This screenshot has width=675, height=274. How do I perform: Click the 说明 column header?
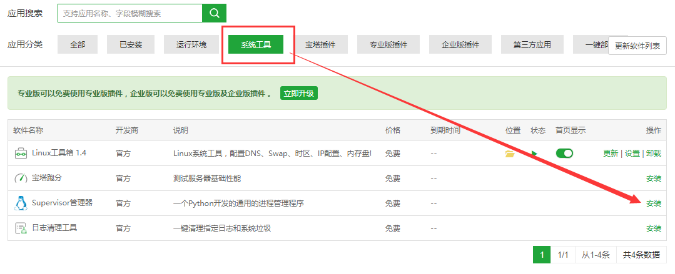tap(180, 130)
